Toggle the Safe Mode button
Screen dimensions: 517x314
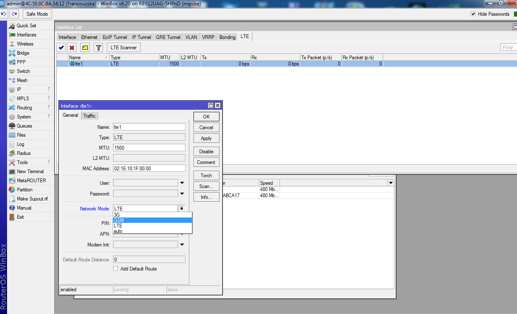37,14
